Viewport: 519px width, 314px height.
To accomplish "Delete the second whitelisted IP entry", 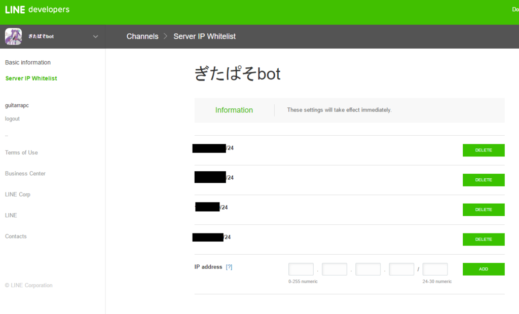I will pyautogui.click(x=484, y=180).
